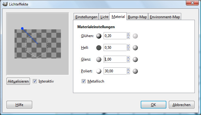
Task: Decrease the Glühen value with down arrow
Action: tap(128, 37)
